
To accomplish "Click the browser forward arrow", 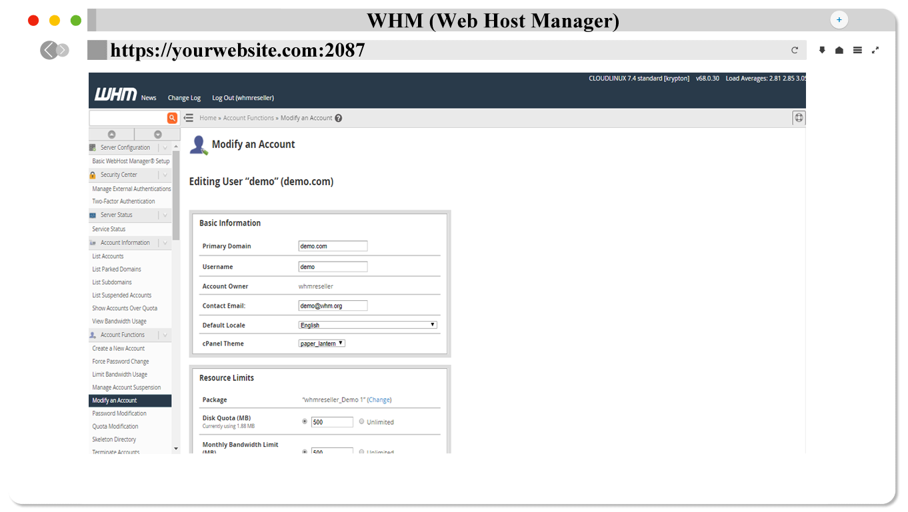I will click(x=63, y=50).
